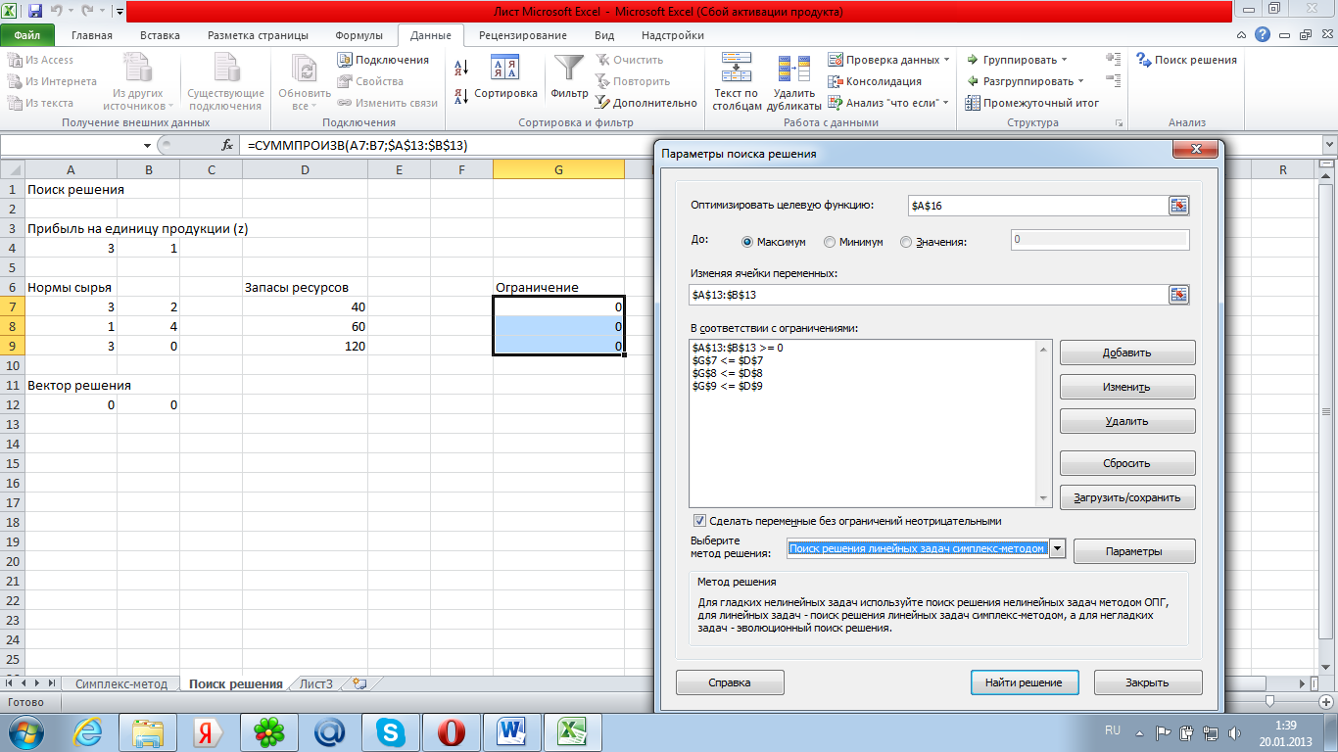Click the Из Интернета import icon

15,81
